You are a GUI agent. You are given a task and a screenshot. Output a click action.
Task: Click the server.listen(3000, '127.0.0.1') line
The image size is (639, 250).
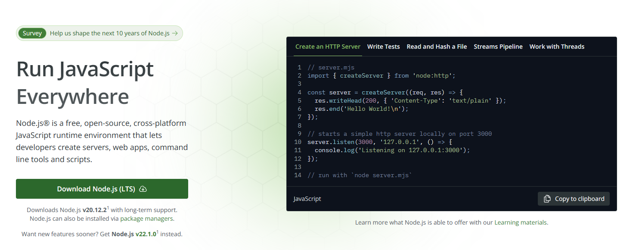380,142
